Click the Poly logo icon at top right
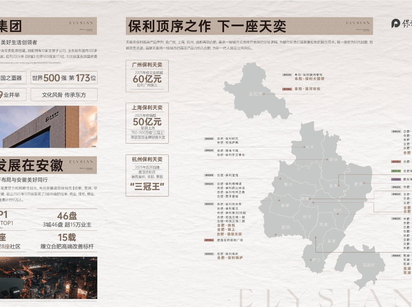 396,24
